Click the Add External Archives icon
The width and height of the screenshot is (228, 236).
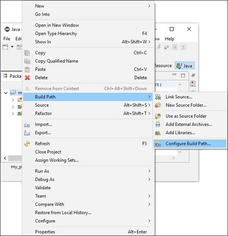coord(158,124)
